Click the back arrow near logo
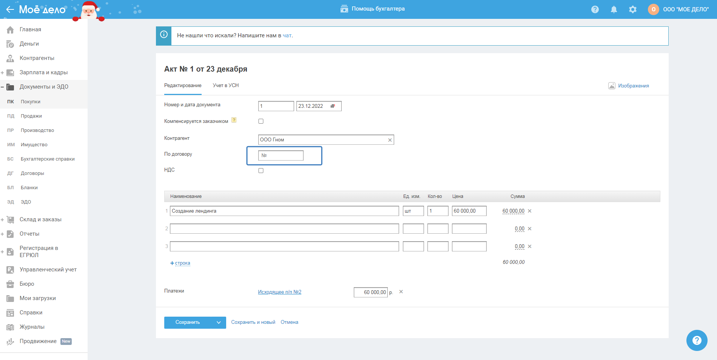 (10, 9)
